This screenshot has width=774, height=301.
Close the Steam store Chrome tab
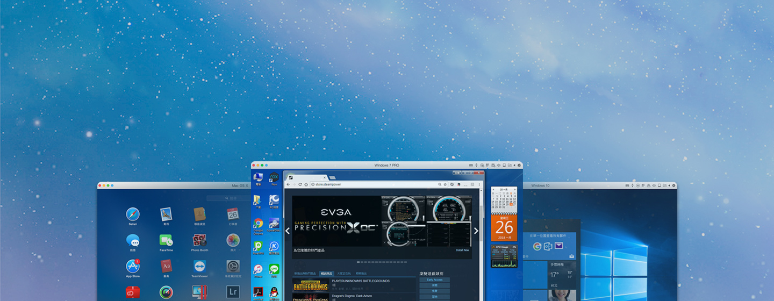(x=324, y=177)
